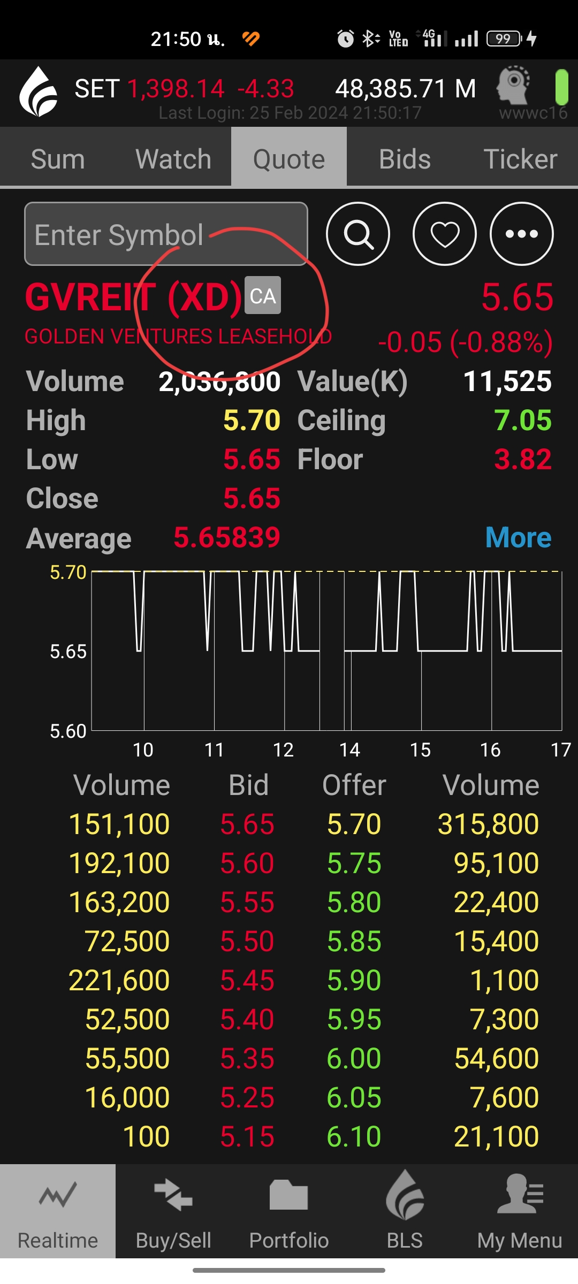Select bid price 5.25
The width and height of the screenshot is (578, 1284).
[247, 1097]
